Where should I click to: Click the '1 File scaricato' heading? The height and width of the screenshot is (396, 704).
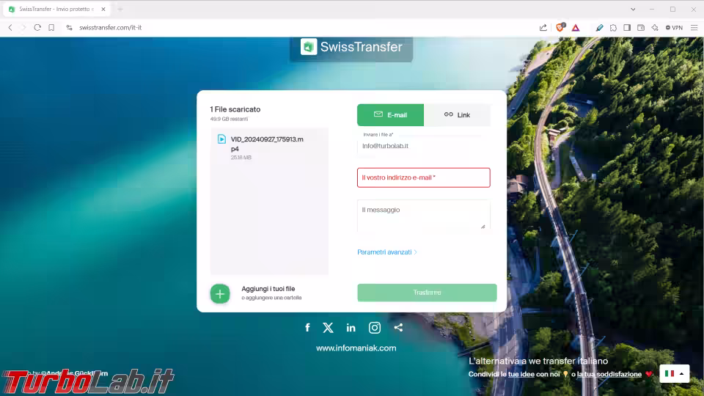click(235, 109)
